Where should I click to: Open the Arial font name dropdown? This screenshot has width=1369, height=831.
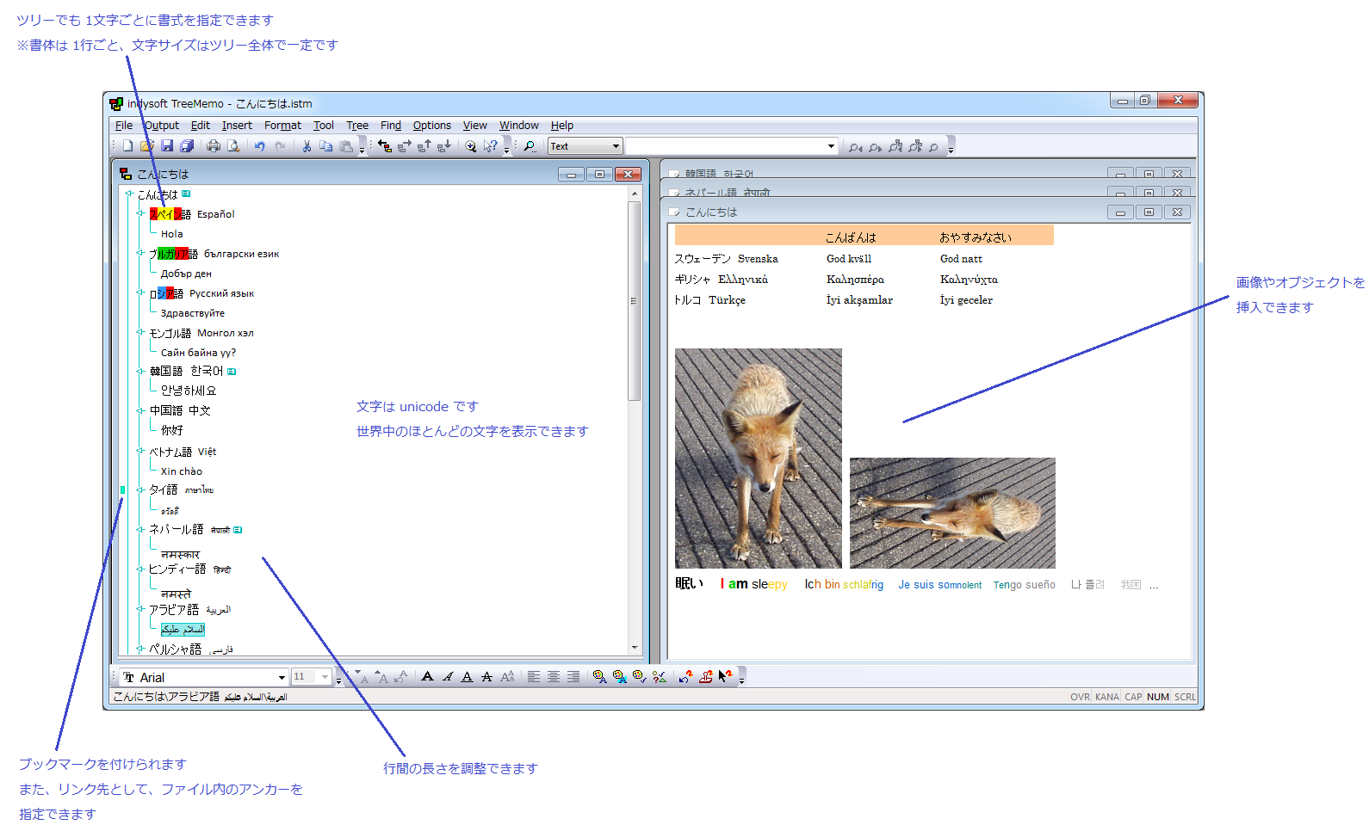(x=282, y=677)
